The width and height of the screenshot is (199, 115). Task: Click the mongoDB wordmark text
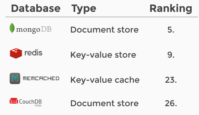[34, 30]
